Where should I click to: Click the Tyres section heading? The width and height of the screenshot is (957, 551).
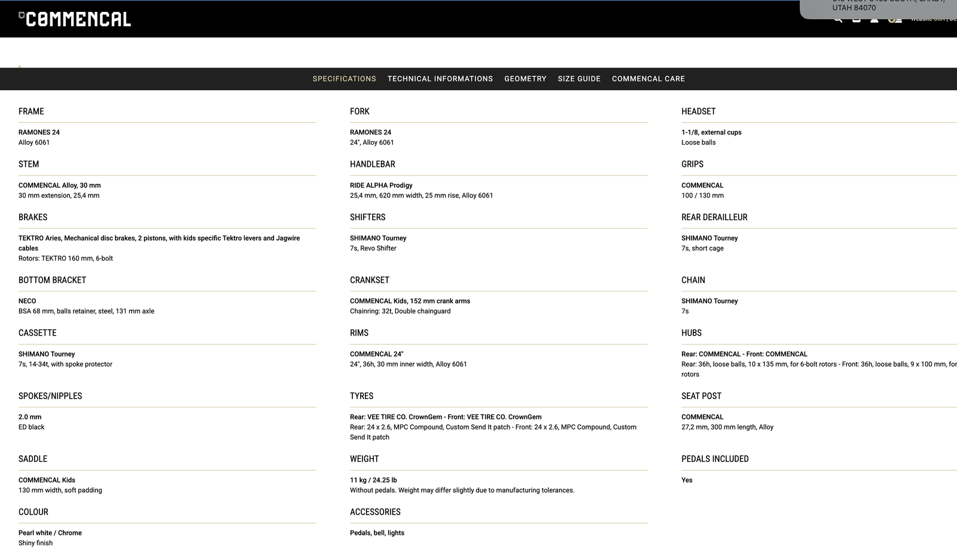(361, 397)
